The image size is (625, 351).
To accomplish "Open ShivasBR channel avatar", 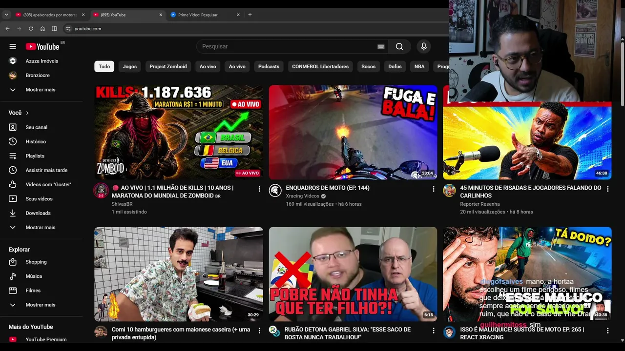I will (101, 191).
